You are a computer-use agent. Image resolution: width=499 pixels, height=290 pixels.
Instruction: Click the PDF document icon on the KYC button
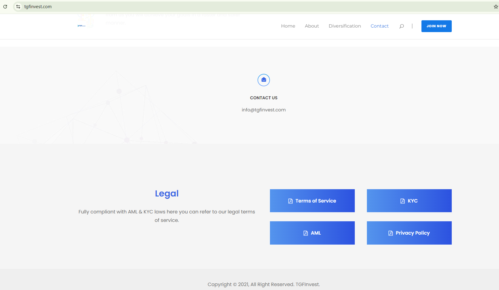point(402,201)
